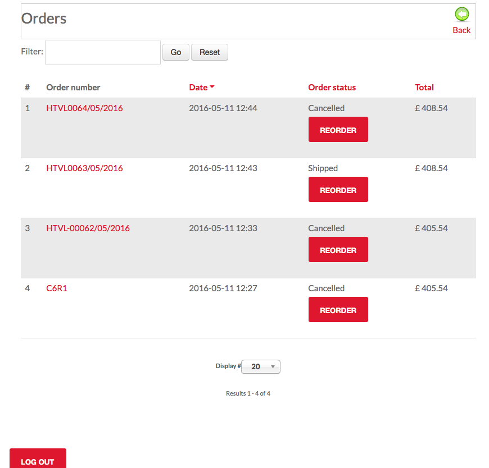Click total £ 408.54 for HTVL0063/05/2016
Screen dimensions: 489x468
pyautogui.click(x=431, y=168)
